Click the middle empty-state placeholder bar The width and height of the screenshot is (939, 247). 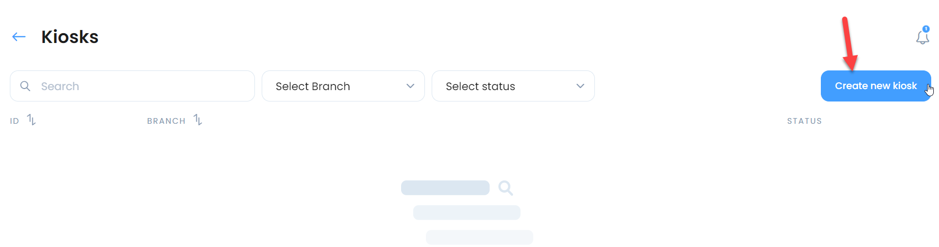pyautogui.click(x=466, y=212)
